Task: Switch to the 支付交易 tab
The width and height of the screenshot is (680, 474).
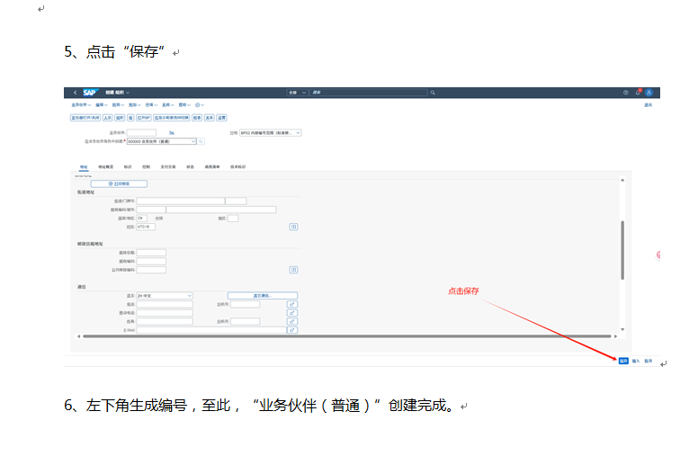Action: coord(166,166)
